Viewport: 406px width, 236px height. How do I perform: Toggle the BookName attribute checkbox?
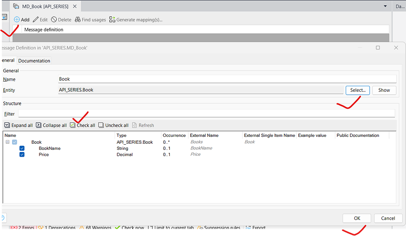pos(22,148)
